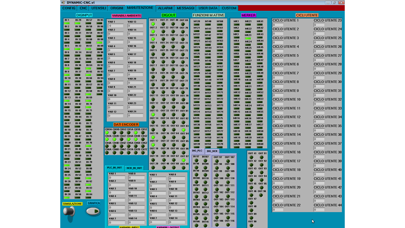
Task: Click the OUT 69 LED indicator
Action: click(x=183, y=24)
